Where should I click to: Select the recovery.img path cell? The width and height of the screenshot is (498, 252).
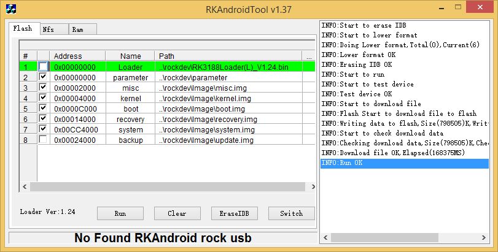(228, 119)
